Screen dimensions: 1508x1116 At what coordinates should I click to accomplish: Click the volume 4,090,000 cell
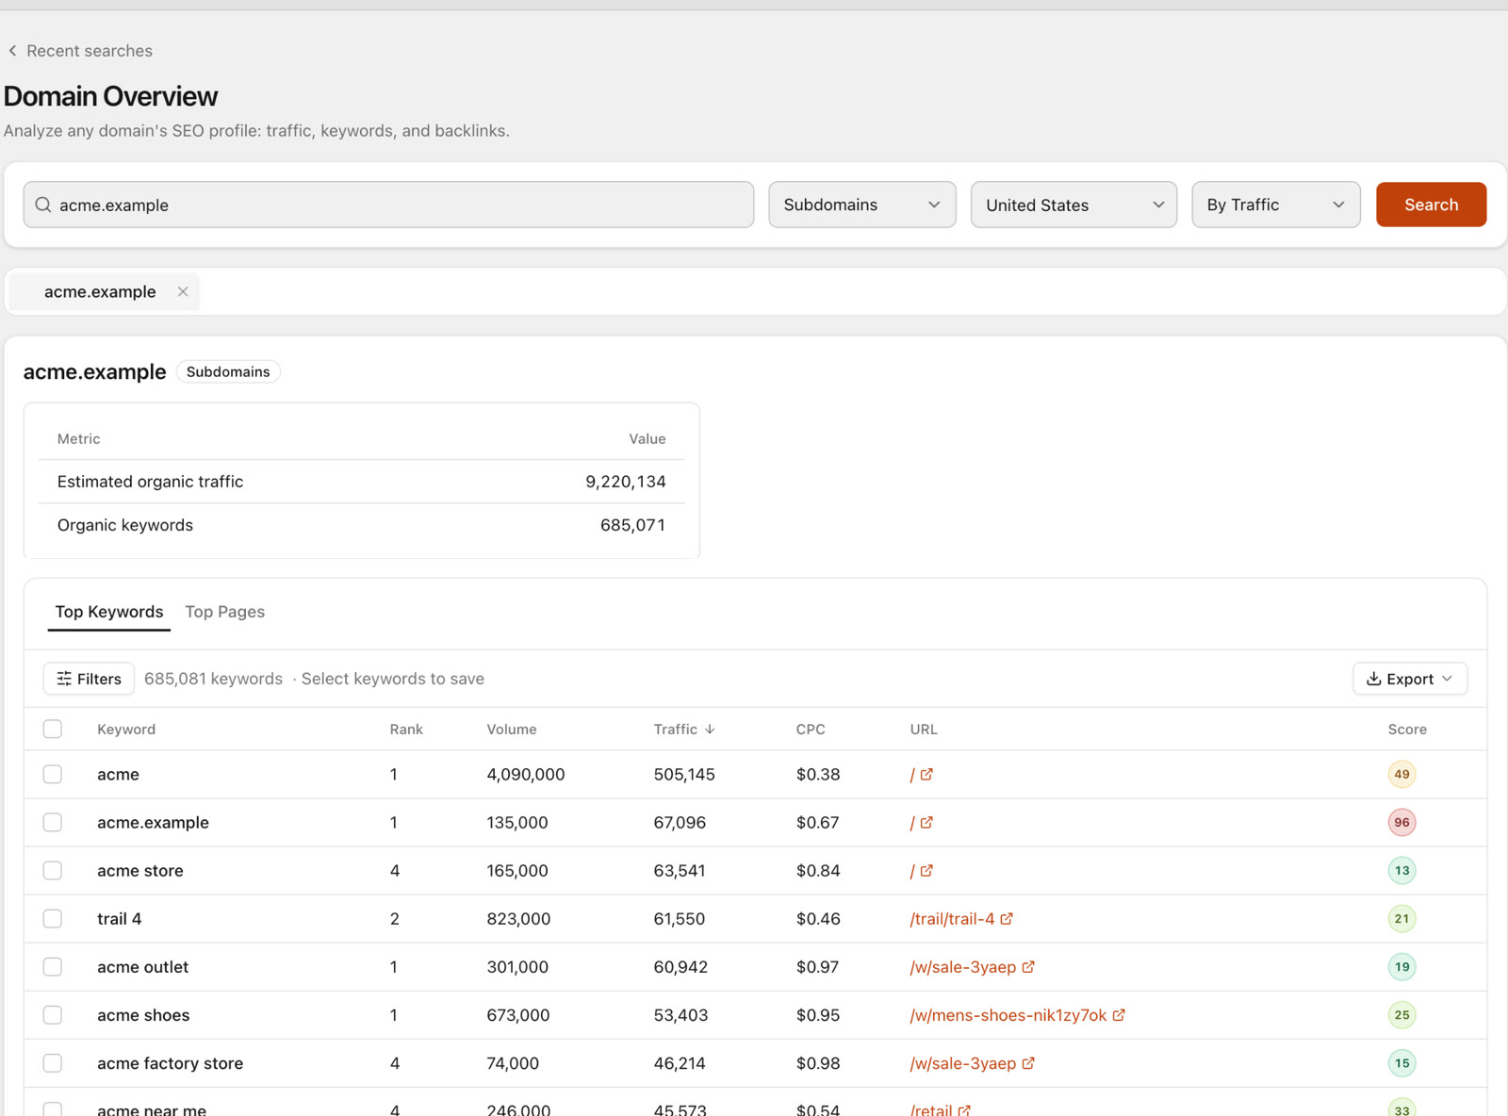coord(526,774)
